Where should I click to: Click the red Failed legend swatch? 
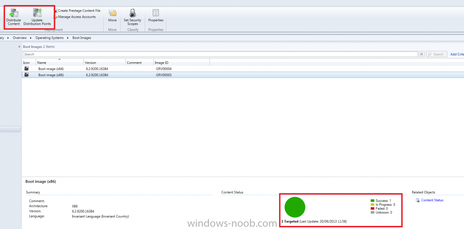tap(372, 209)
